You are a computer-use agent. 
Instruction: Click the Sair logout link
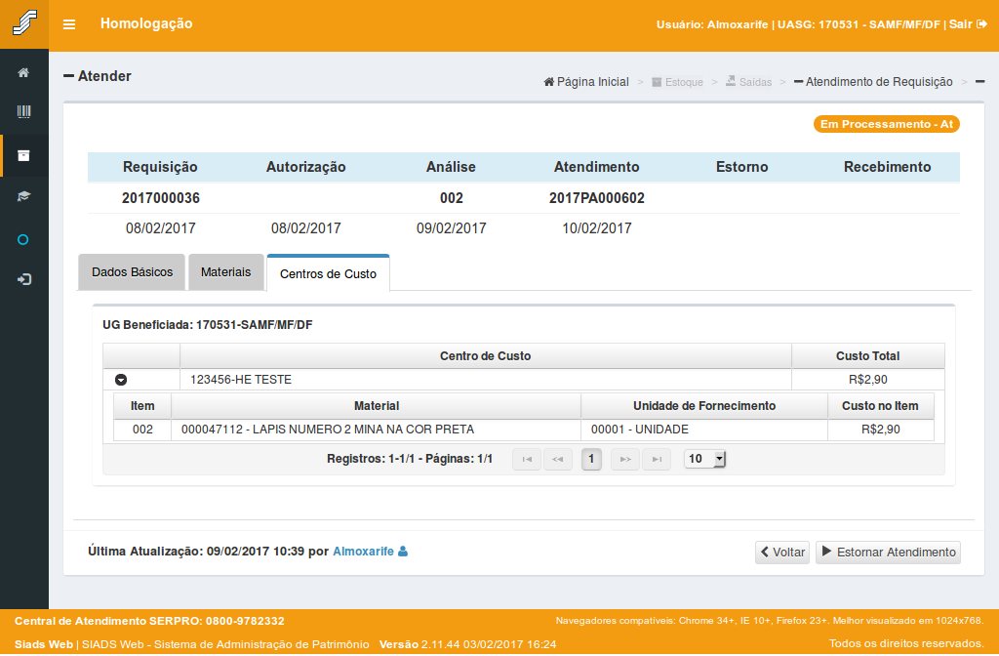968,24
